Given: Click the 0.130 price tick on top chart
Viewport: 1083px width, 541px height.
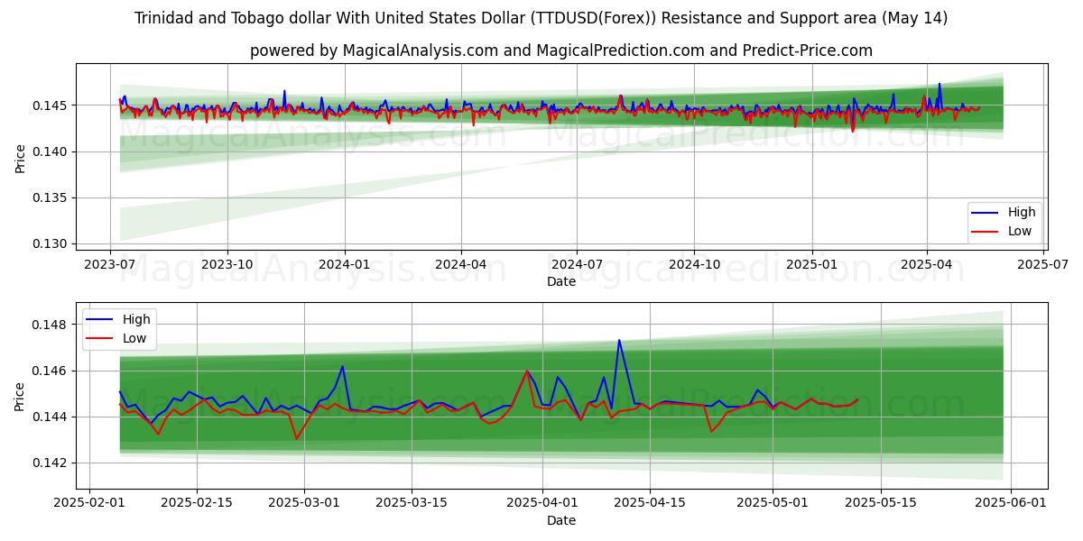Looking at the screenshot, I should (52, 243).
